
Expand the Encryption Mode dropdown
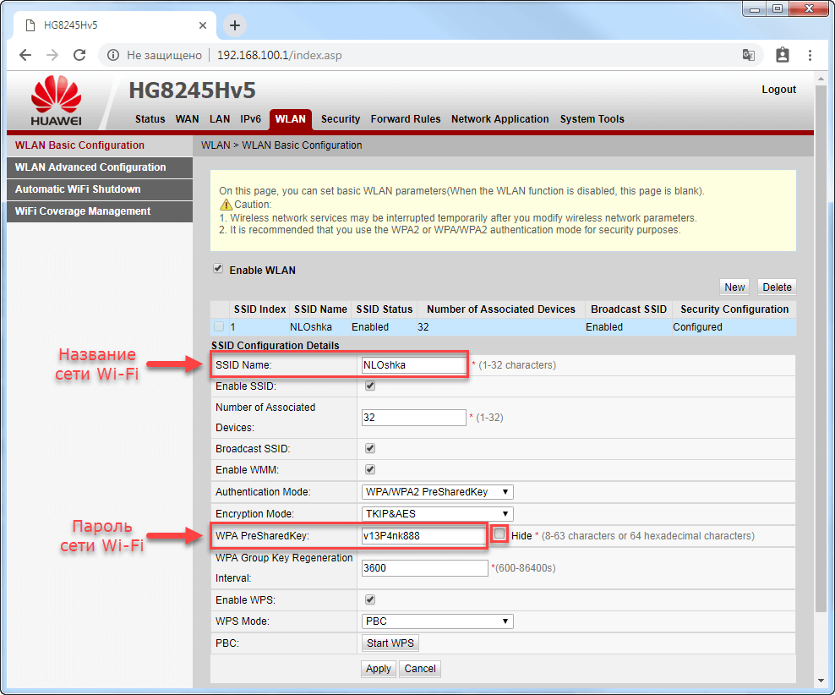tap(436, 514)
